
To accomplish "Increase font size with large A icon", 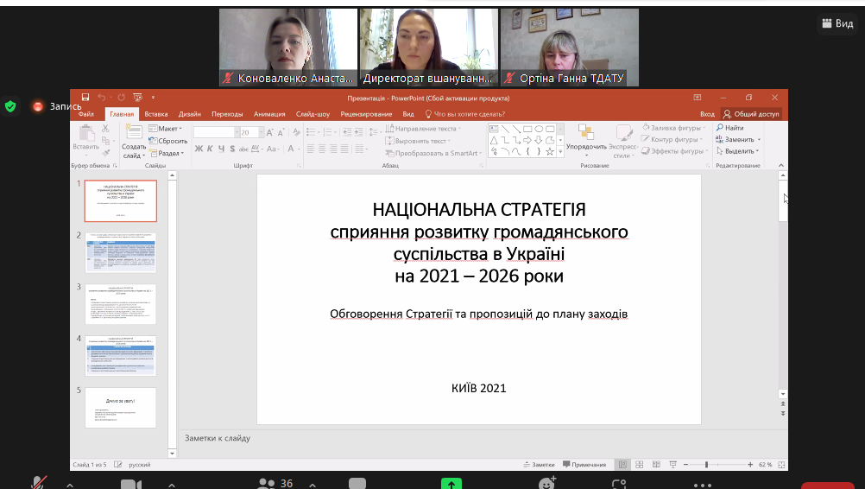I will (269, 132).
